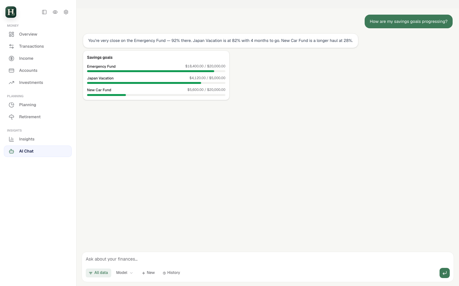Send message with the enter arrow button
459x286 pixels.
click(445, 273)
